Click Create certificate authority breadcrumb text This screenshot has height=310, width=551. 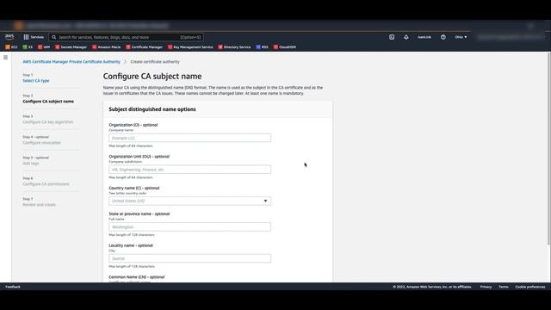(155, 61)
